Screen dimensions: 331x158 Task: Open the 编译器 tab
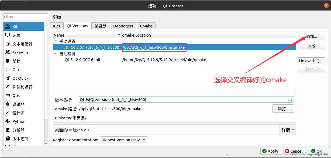(101, 26)
